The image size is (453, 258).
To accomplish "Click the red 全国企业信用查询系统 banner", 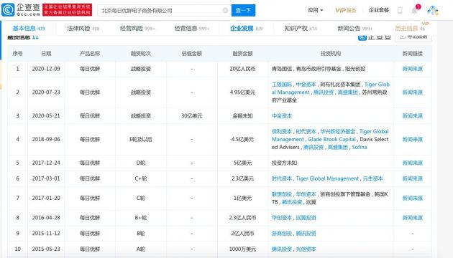I will click(x=68, y=10).
